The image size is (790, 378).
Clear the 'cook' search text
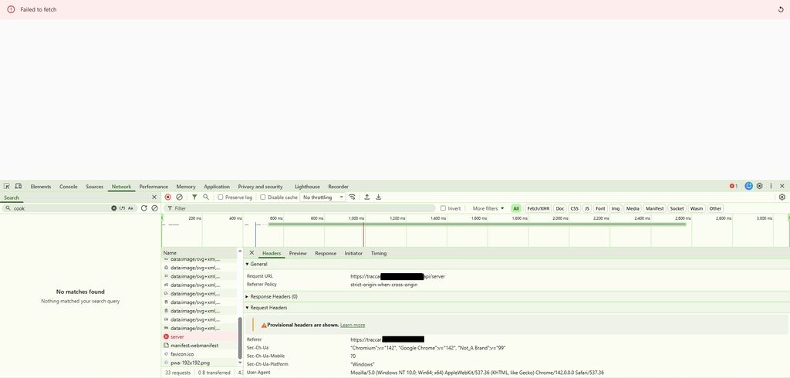click(x=114, y=208)
